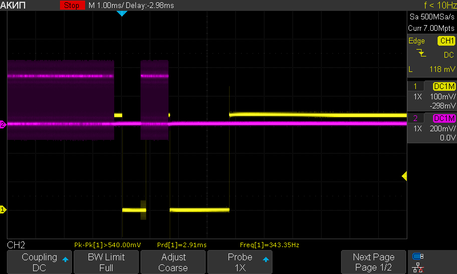Click the channel 2 probe 1X label

418,128
